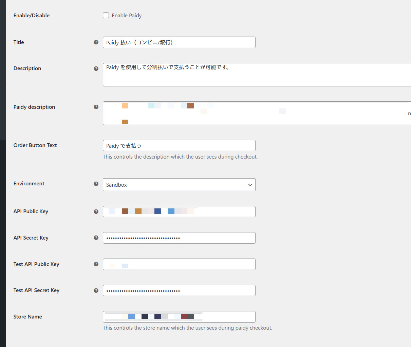Click the Store Name label
The width and height of the screenshot is (411, 347).
point(28,317)
